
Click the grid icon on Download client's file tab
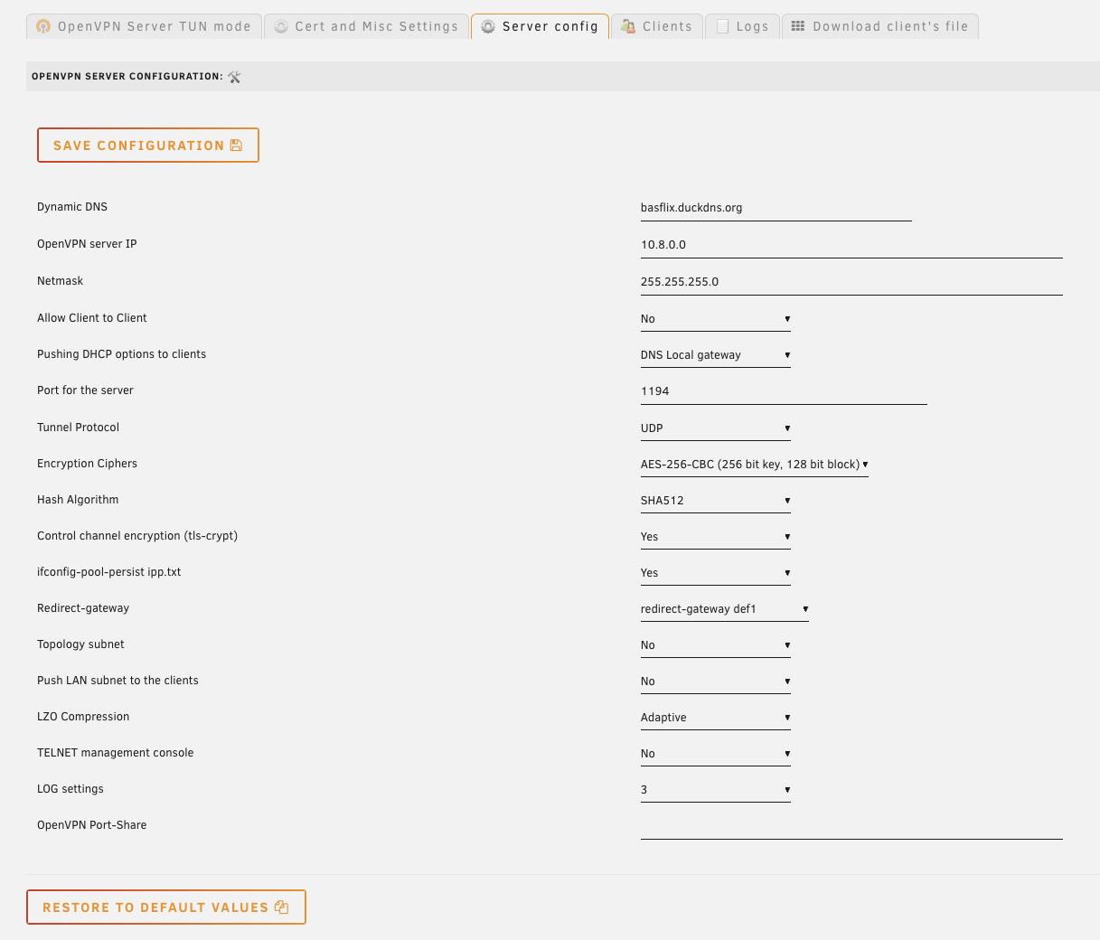[798, 26]
